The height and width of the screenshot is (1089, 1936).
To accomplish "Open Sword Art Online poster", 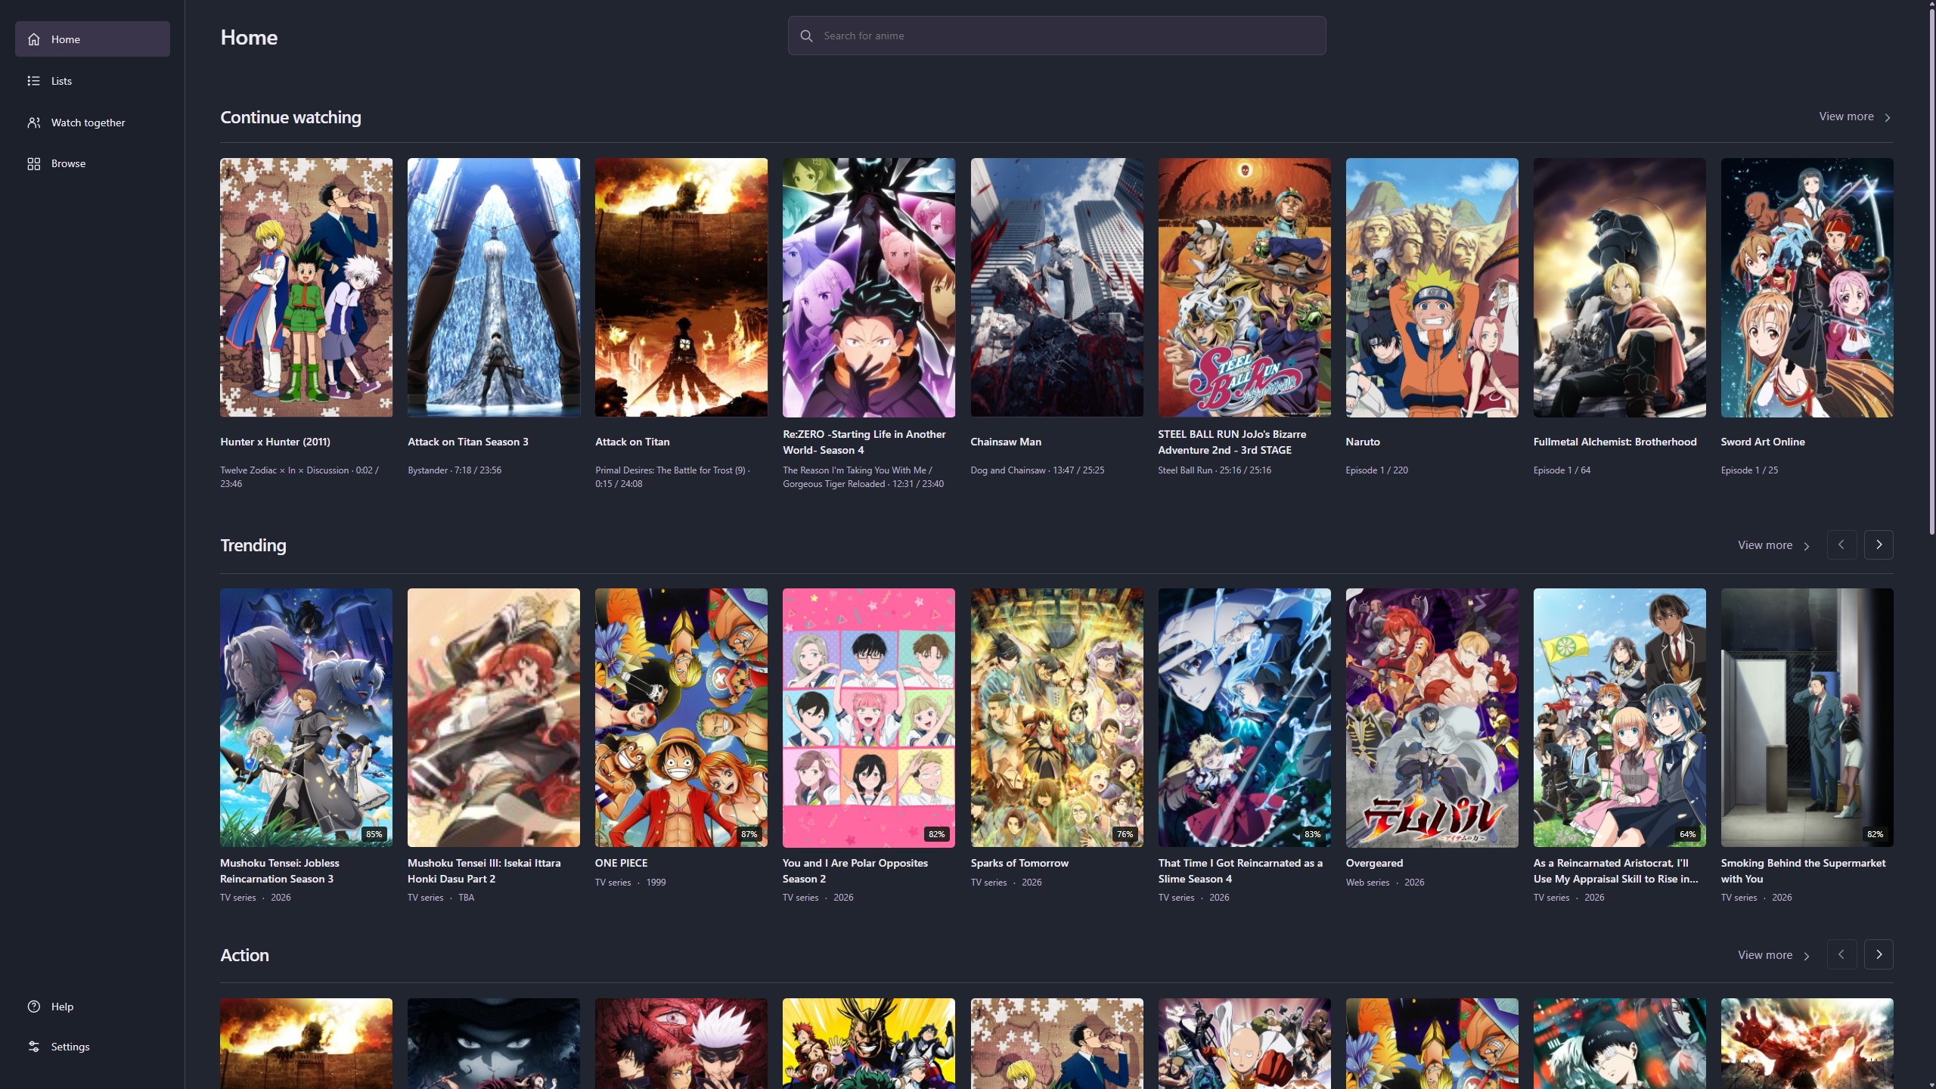I will point(1807,287).
